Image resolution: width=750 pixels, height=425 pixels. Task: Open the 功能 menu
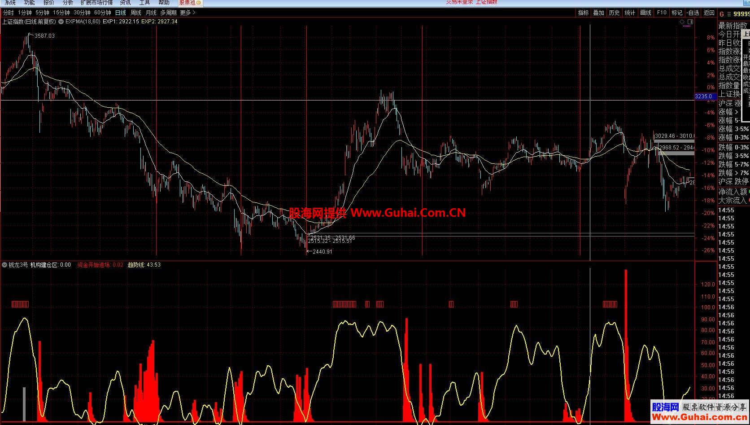29,3
